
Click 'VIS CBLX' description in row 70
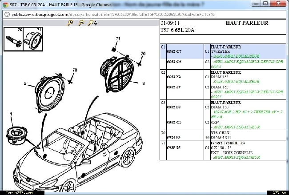point(220,133)
